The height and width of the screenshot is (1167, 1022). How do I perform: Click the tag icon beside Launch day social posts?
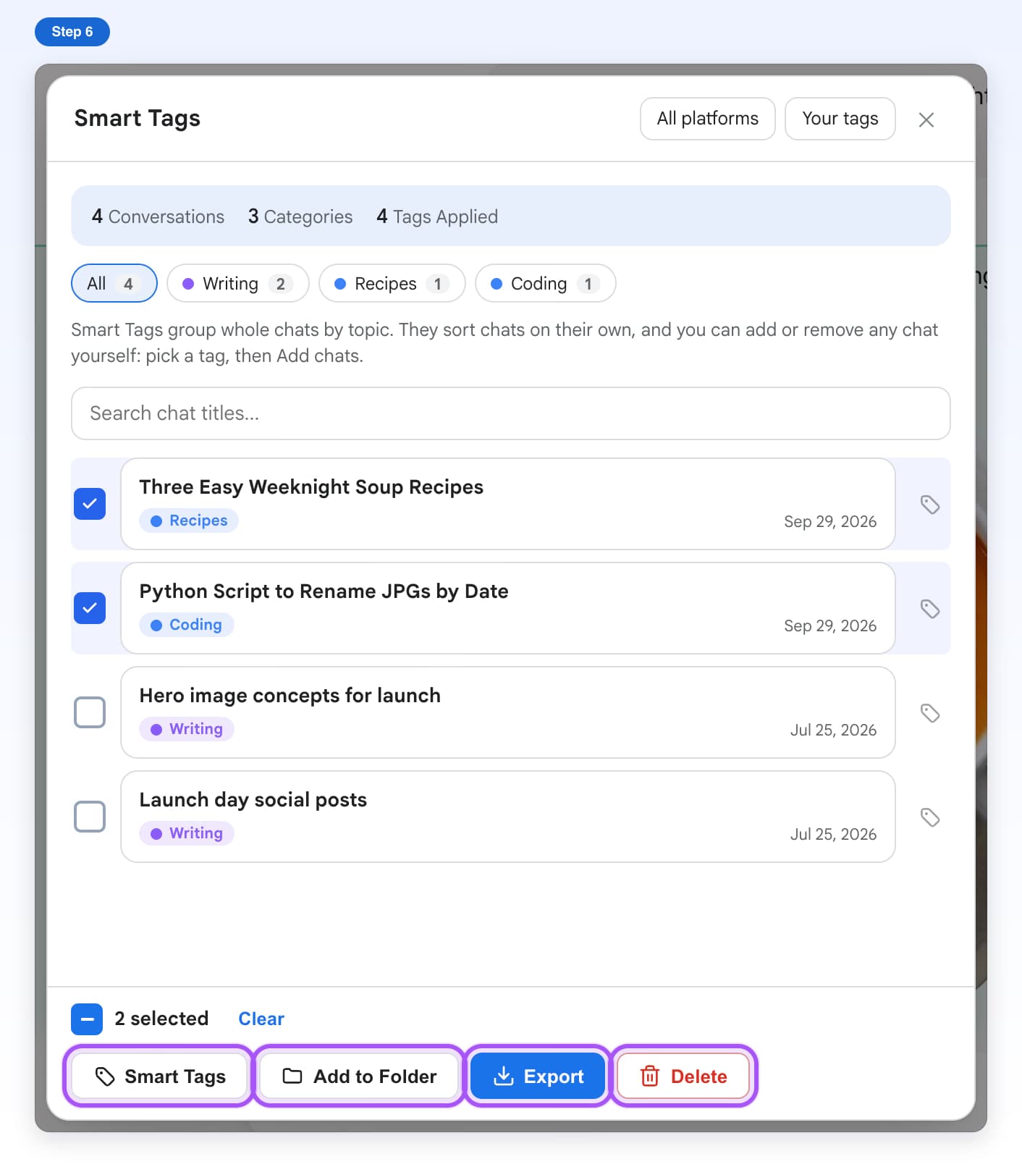pos(930,817)
